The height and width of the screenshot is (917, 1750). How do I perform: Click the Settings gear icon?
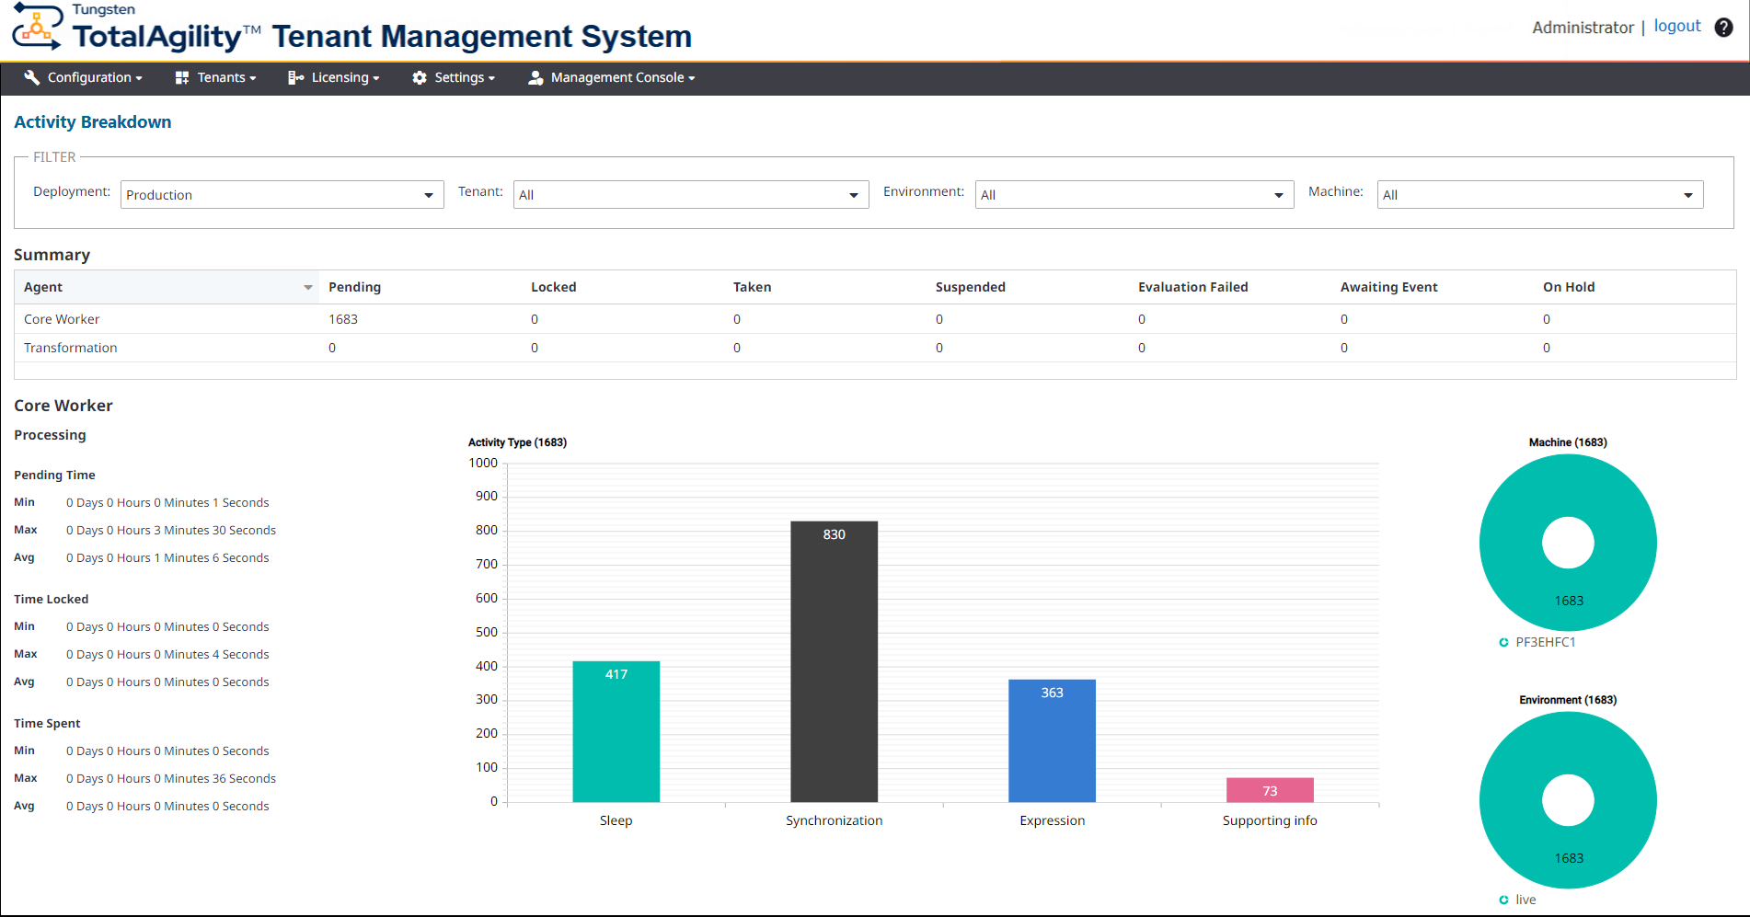click(x=420, y=77)
